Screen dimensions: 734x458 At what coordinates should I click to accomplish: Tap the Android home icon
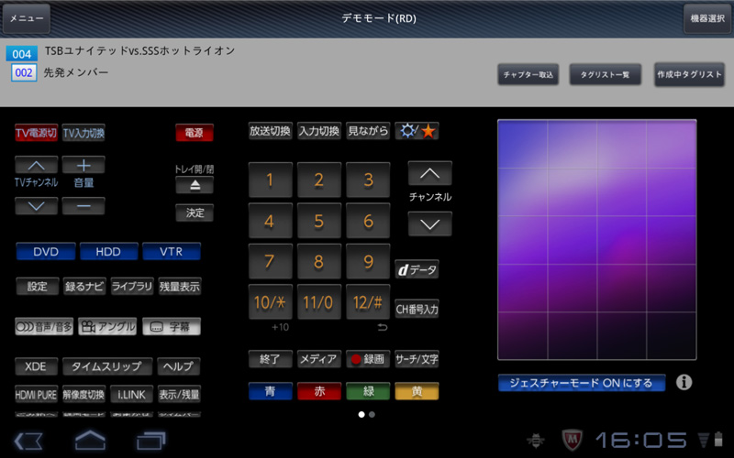click(89, 441)
